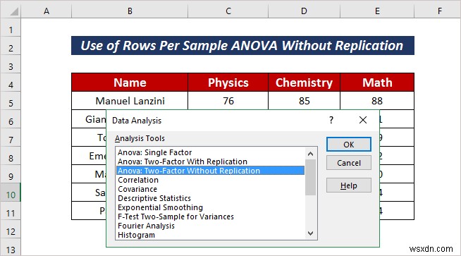Viewport: 461px width, 256px height.
Task: Click the Chemistry header cell
Action: pyautogui.click(x=304, y=83)
